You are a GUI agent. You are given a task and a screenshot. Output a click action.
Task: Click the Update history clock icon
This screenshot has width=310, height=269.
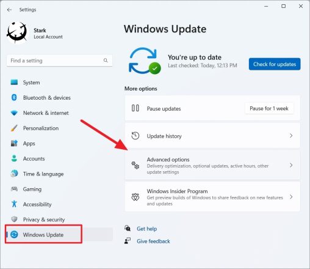click(135, 136)
